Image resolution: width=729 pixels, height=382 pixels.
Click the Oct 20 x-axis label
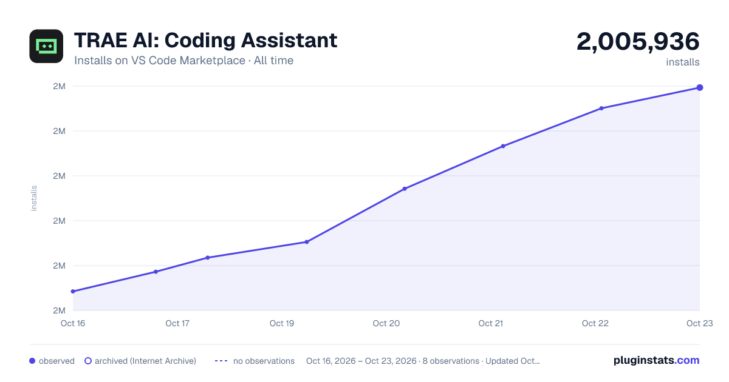coord(386,323)
